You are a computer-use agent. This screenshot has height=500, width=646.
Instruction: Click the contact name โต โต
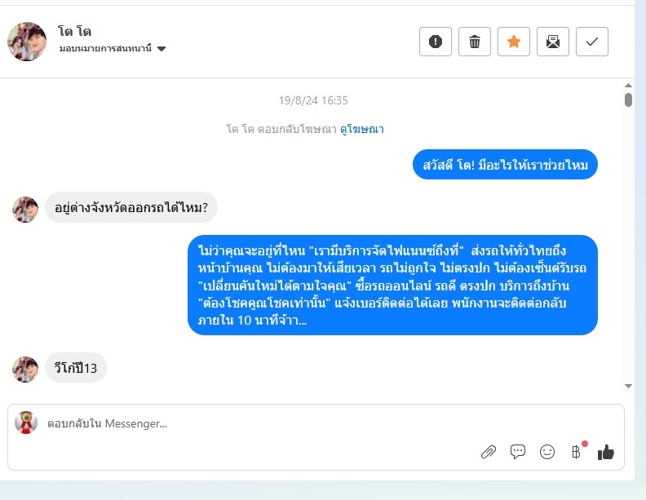coord(74,32)
